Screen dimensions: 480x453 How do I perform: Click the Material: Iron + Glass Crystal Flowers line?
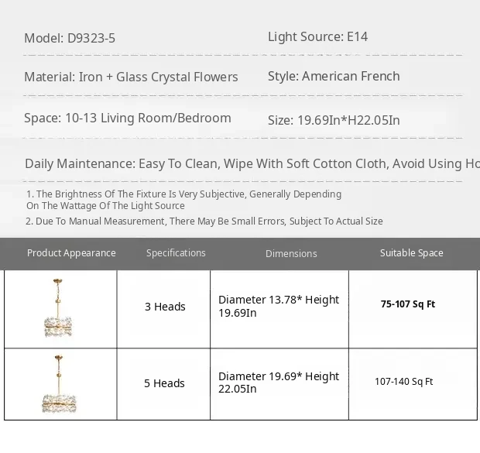point(131,77)
